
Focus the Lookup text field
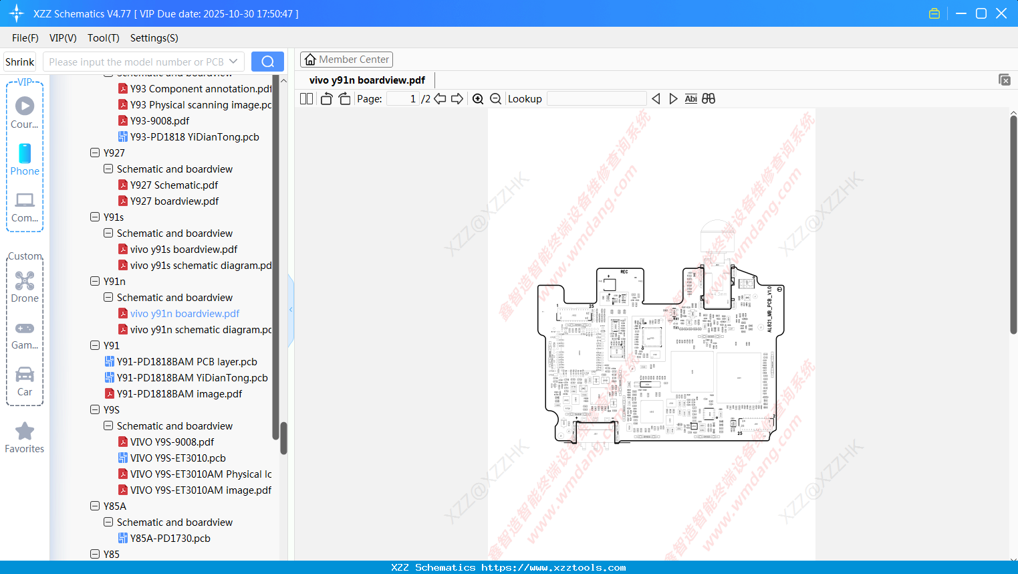click(x=597, y=99)
